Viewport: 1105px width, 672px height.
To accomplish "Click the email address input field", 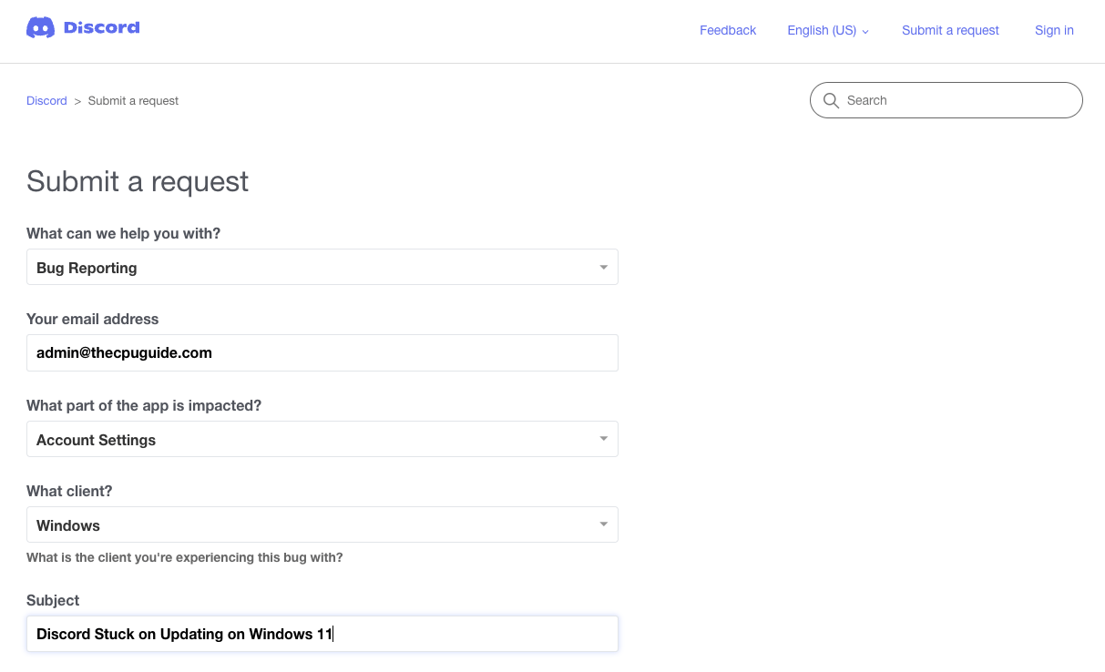I will point(322,352).
